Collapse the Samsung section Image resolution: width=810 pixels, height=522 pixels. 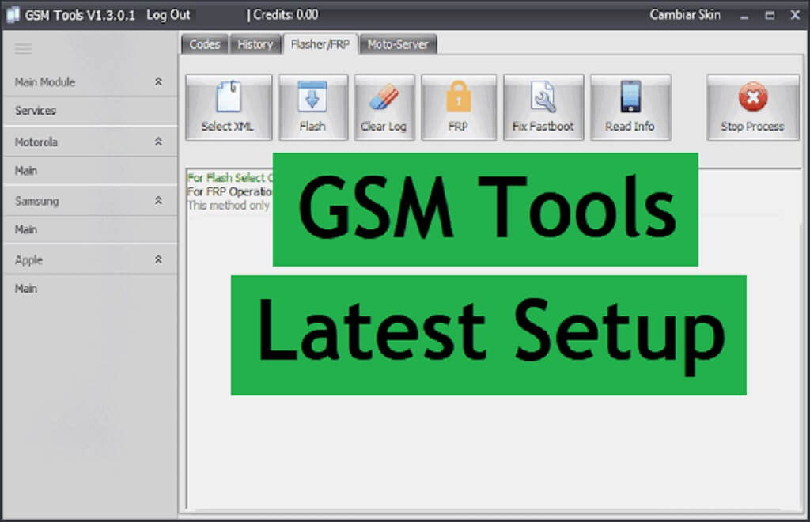coord(158,200)
